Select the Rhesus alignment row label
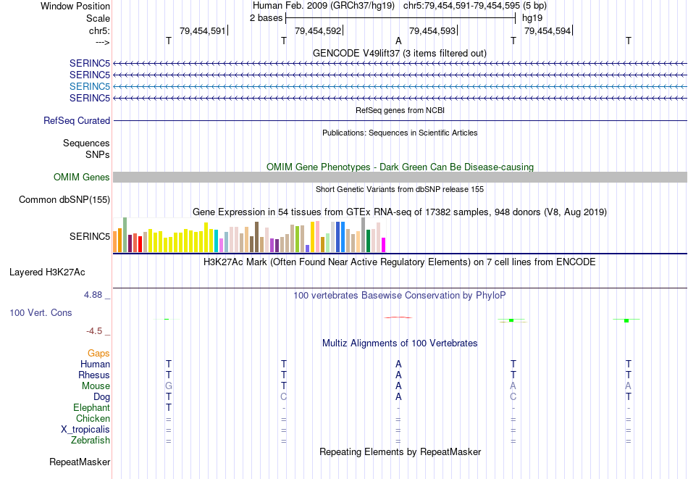The width and height of the screenshot is (688, 479). 94,375
